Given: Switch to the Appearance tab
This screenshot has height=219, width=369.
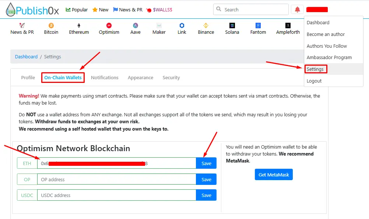Looking at the screenshot, I should 141,78.
